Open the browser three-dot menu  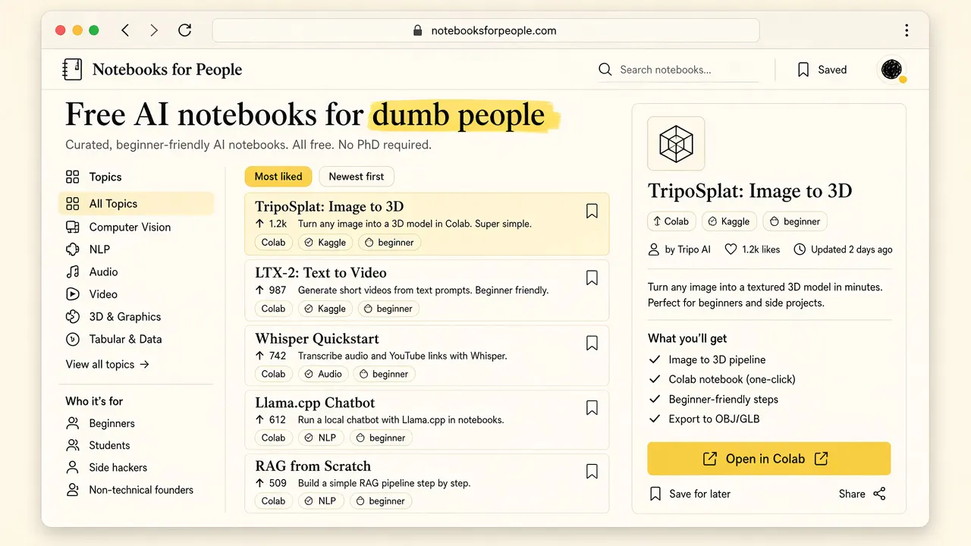pyautogui.click(x=907, y=30)
